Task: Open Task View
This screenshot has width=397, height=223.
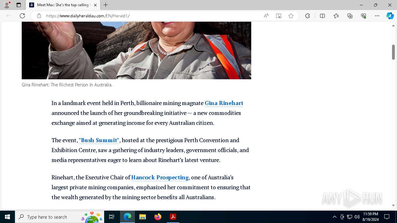Action: pyautogui.click(x=112, y=217)
